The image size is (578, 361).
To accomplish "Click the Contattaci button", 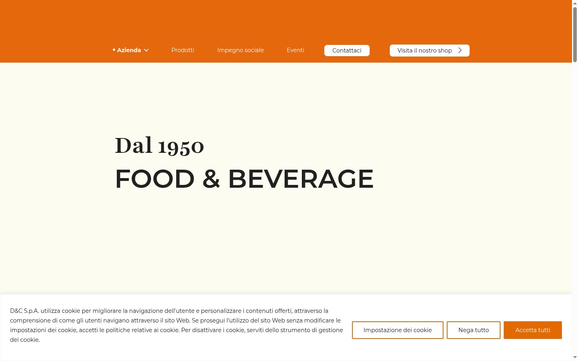I will pos(347,51).
